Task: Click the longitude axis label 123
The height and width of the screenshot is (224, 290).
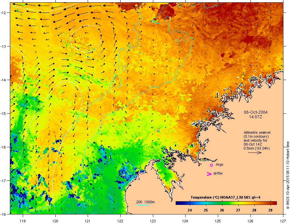Action: point(153,221)
